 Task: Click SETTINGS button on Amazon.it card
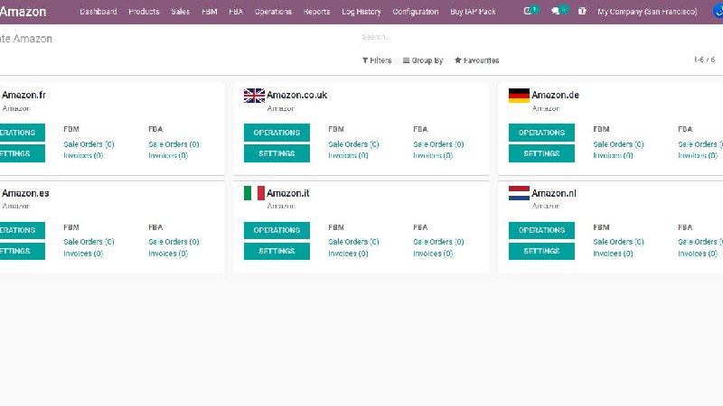[277, 252]
